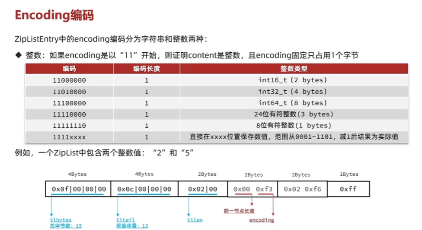
Task: Select the cell "11000000"
Action: point(70,80)
